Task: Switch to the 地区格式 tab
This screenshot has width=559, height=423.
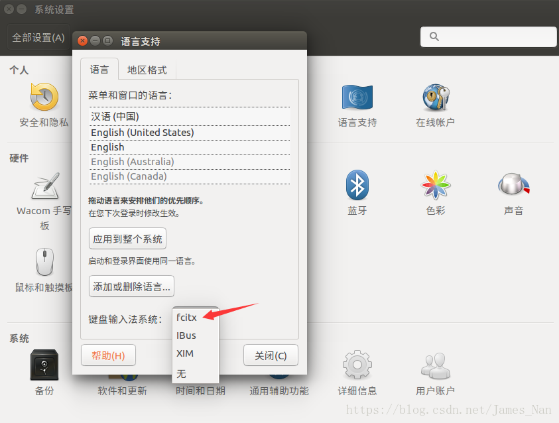Action: pyautogui.click(x=147, y=70)
